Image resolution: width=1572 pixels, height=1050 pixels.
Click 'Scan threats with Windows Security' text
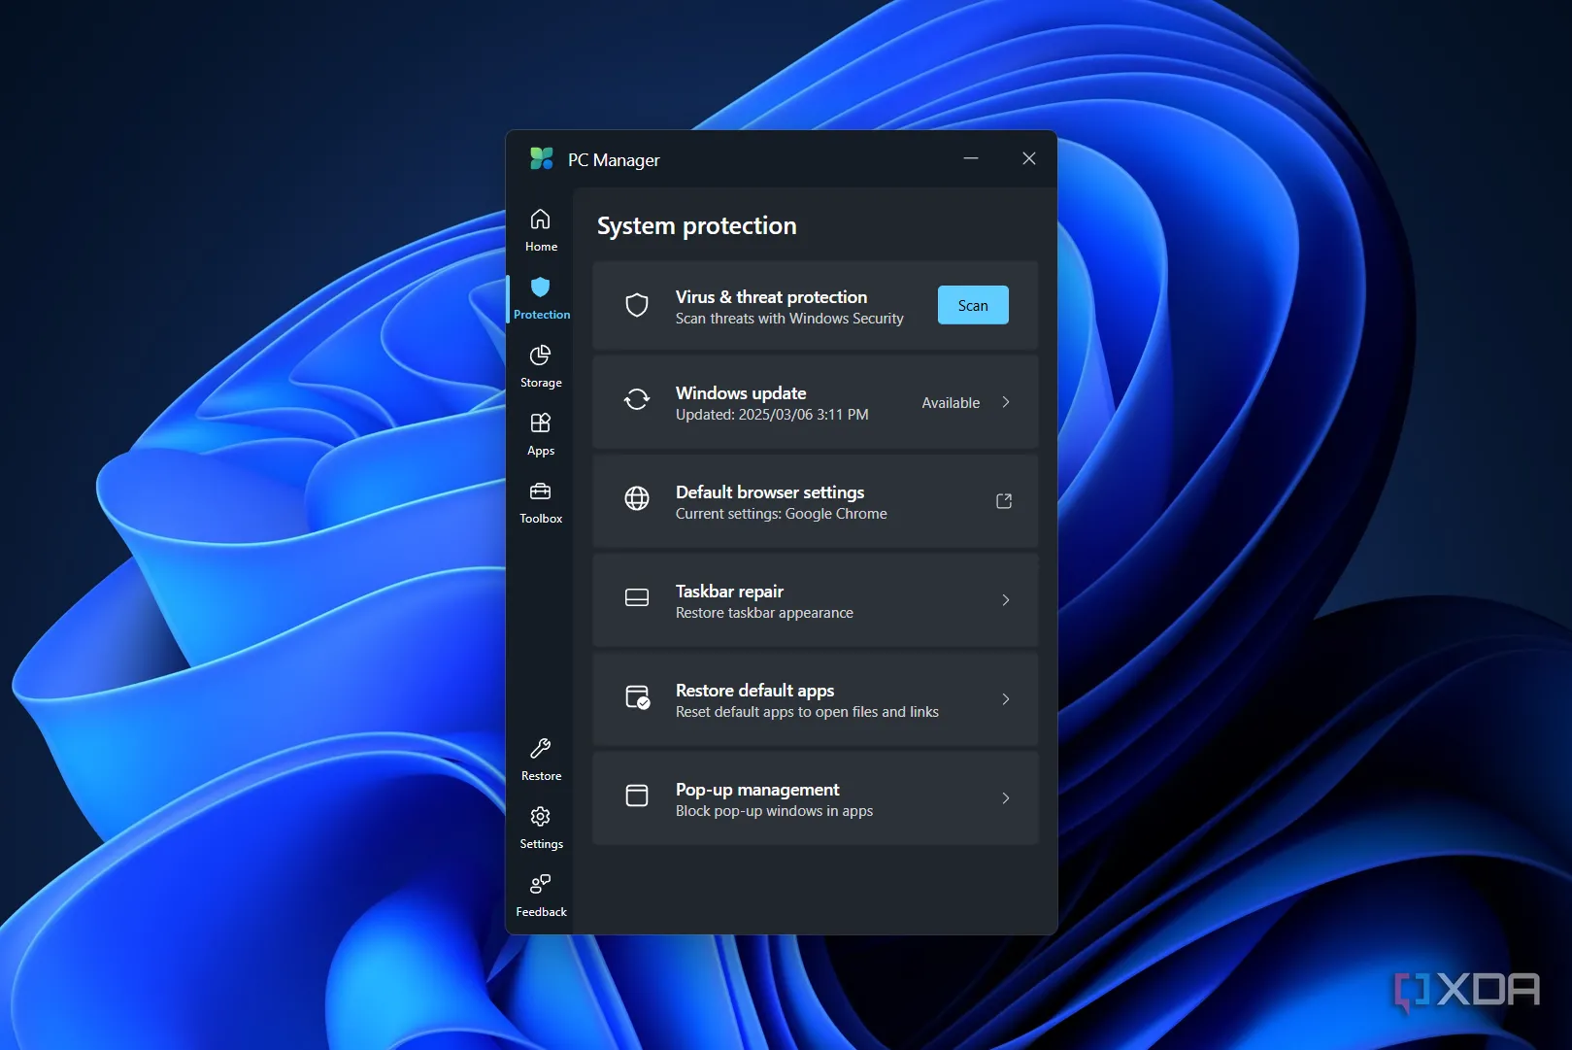(789, 319)
